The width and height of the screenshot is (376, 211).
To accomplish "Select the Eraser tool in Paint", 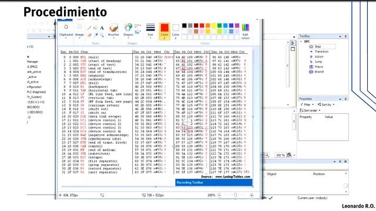I will (x=89, y=35).
